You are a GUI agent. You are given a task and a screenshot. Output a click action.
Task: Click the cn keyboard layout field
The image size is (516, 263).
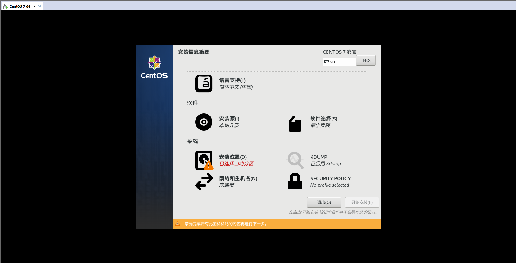tap(339, 62)
